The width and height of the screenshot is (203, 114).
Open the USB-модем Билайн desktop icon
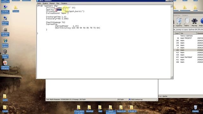point(5,32)
